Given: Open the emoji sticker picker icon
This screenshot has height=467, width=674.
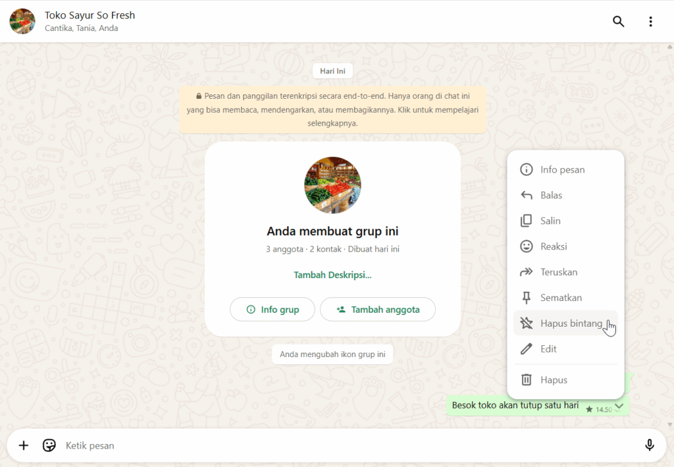Looking at the screenshot, I should [49, 445].
